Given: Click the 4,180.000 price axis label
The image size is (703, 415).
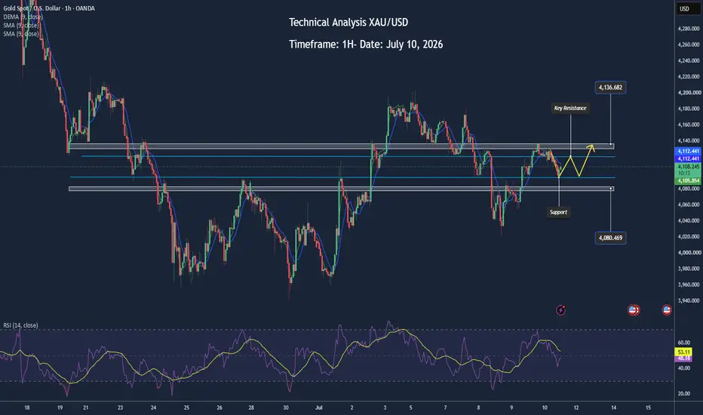Looking at the screenshot, I should click(689, 109).
